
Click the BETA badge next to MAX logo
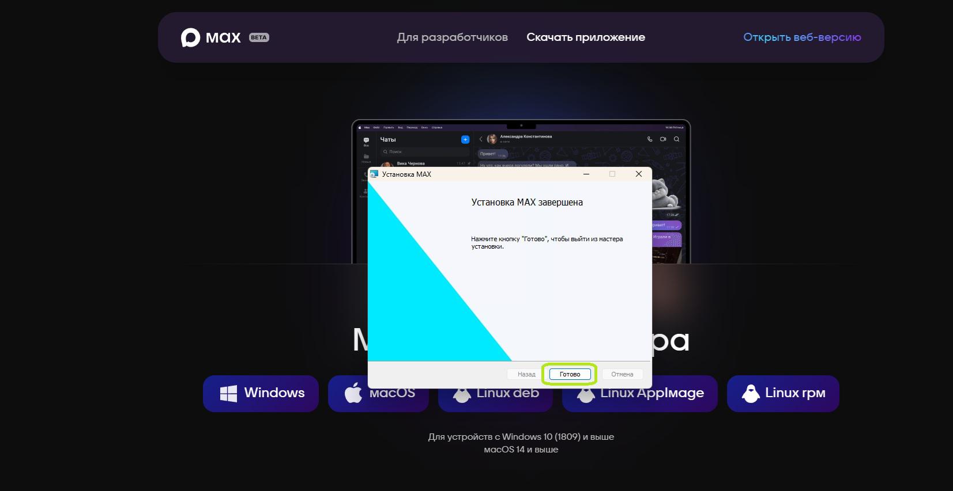[x=259, y=37]
